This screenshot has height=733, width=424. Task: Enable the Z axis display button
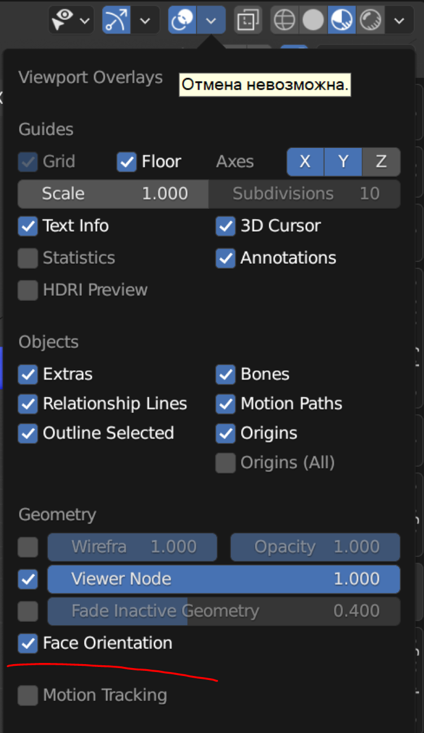point(381,162)
